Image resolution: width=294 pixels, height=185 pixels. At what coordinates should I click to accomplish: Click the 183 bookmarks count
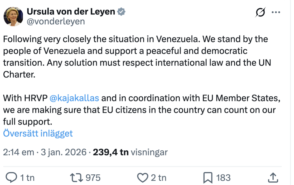click(x=223, y=178)
